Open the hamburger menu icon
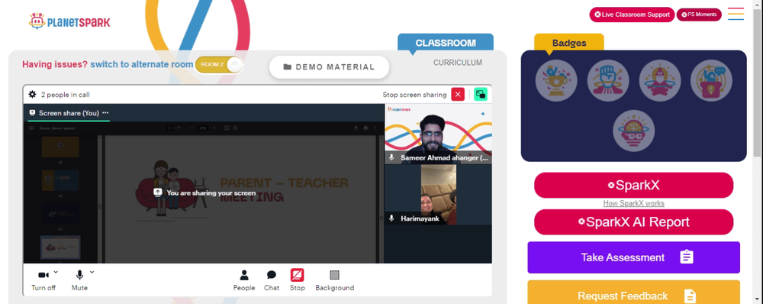Viewport: 763px width, 304px height. [x=736, y=14]
